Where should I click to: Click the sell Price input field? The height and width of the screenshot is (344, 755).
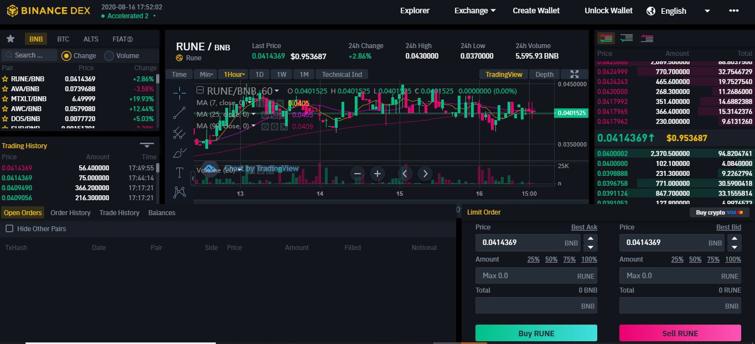pos(673,242)
